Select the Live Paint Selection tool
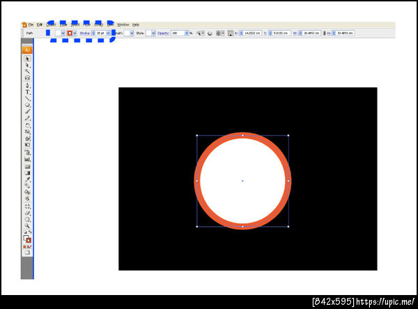 [x=27, y=199]
